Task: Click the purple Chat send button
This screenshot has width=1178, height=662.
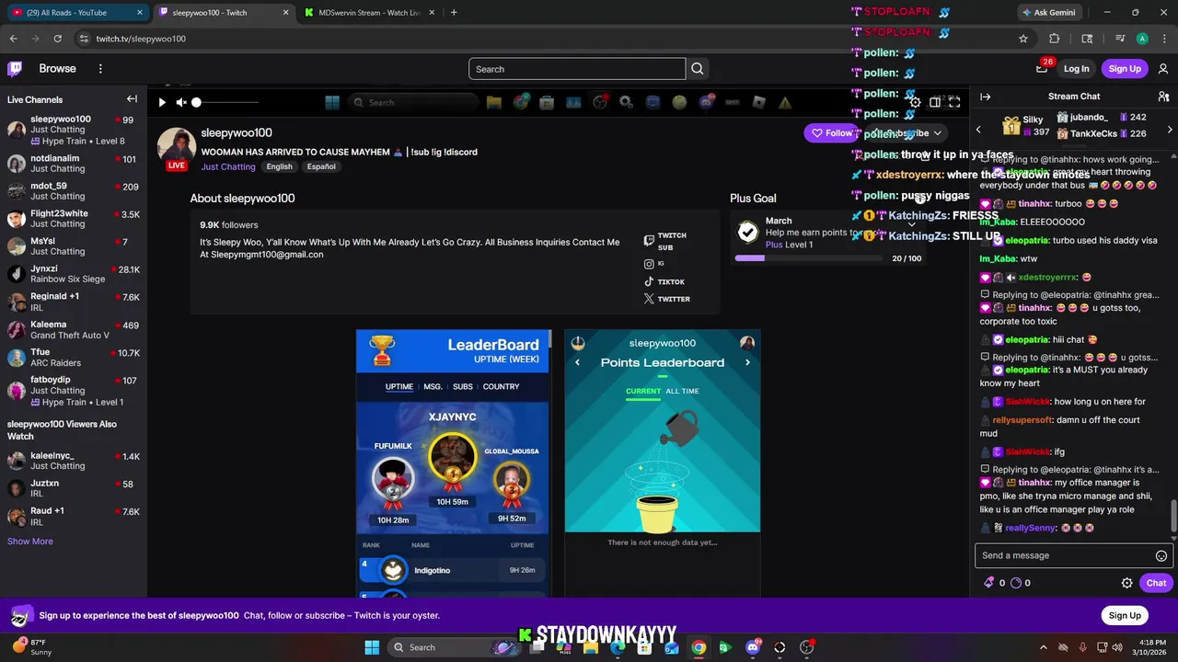Action: [1156, 583]
